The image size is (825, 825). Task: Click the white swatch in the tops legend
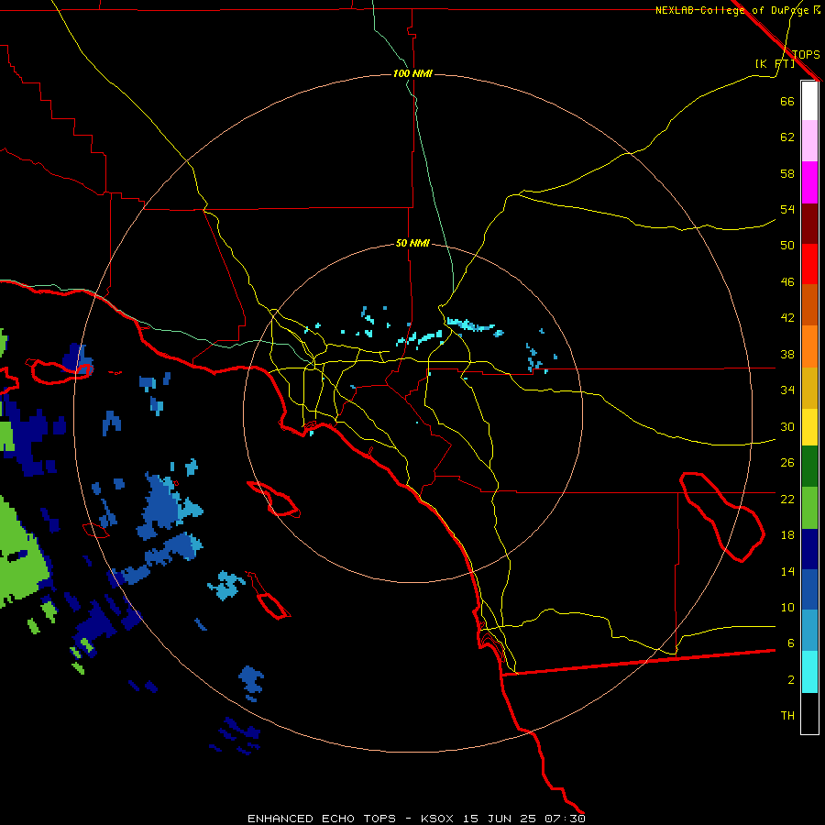pyautogui.click(x=809, y=101)
